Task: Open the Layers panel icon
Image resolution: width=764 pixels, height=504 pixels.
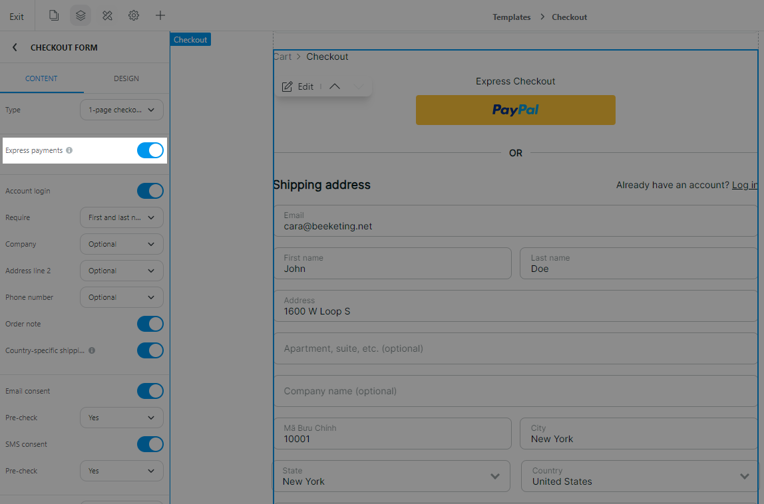Action: pyautogui.click(x=81, y=15)
